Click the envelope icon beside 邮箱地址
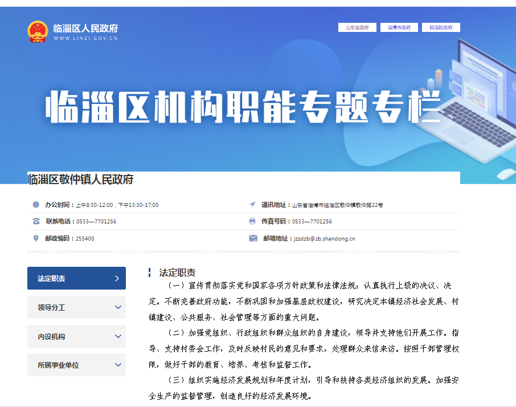516x407 pixels. [253, 238]
